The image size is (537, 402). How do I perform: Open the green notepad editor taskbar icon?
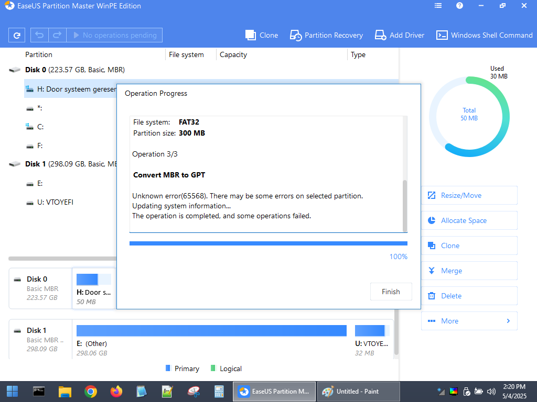point(167,392)
